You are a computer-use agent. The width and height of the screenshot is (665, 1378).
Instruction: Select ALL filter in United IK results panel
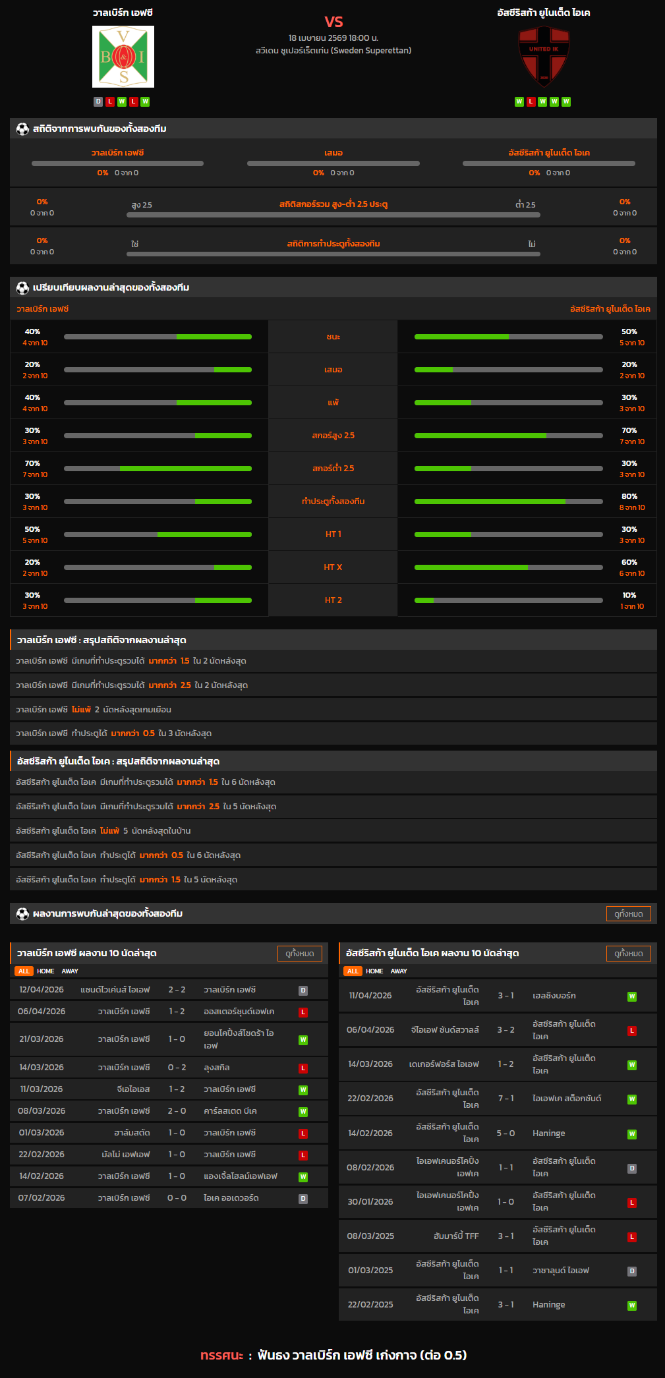point(353,971)
